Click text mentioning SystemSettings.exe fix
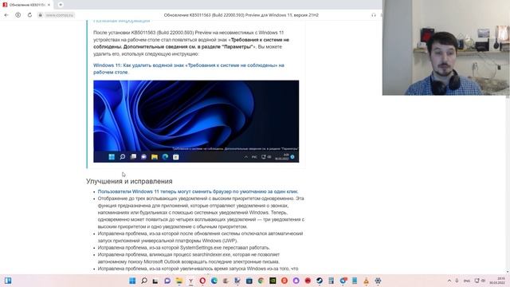The image size is (510, 287). (x=184, y=248)
